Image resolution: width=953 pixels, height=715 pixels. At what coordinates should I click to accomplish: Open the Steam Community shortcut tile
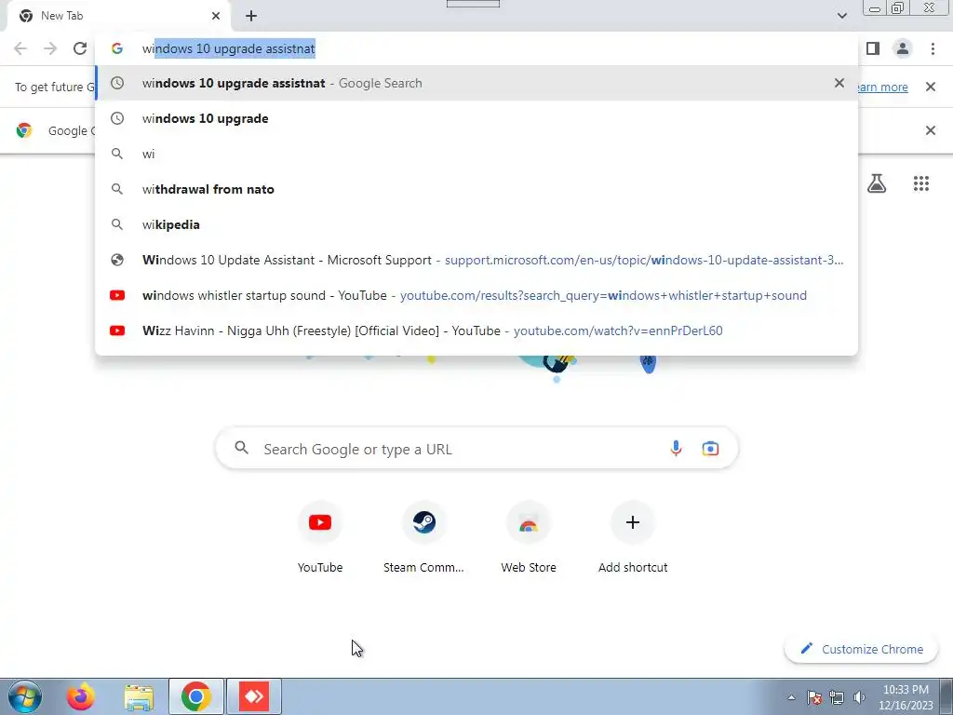(423, 537)
